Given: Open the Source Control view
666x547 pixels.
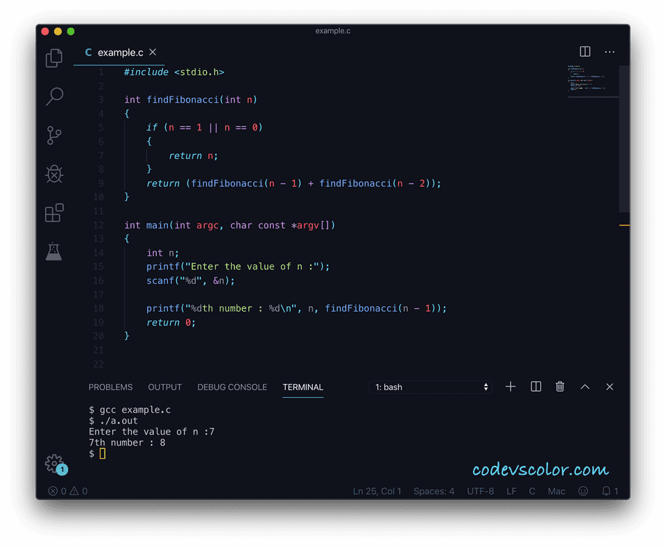Looking at the screenshot, I should (53, 135).
